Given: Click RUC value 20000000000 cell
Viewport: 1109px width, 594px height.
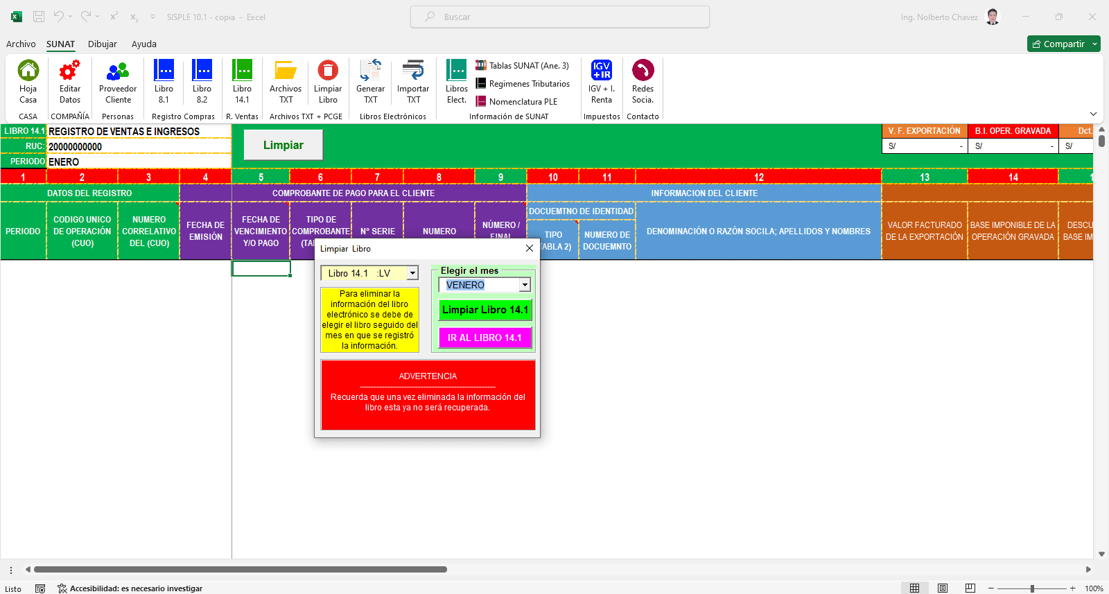Looking at the screenshot, I should pyautogui.click(x=139, y=146).
